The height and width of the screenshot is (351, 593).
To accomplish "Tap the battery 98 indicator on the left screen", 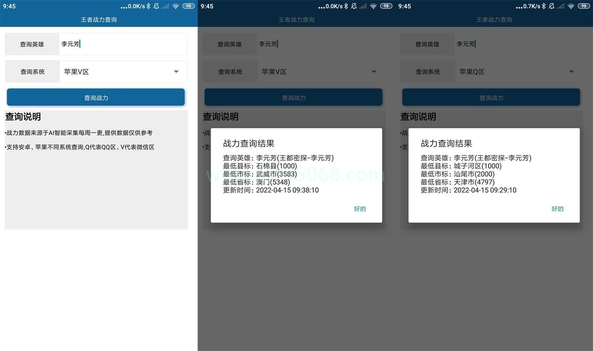I will 189,6.
